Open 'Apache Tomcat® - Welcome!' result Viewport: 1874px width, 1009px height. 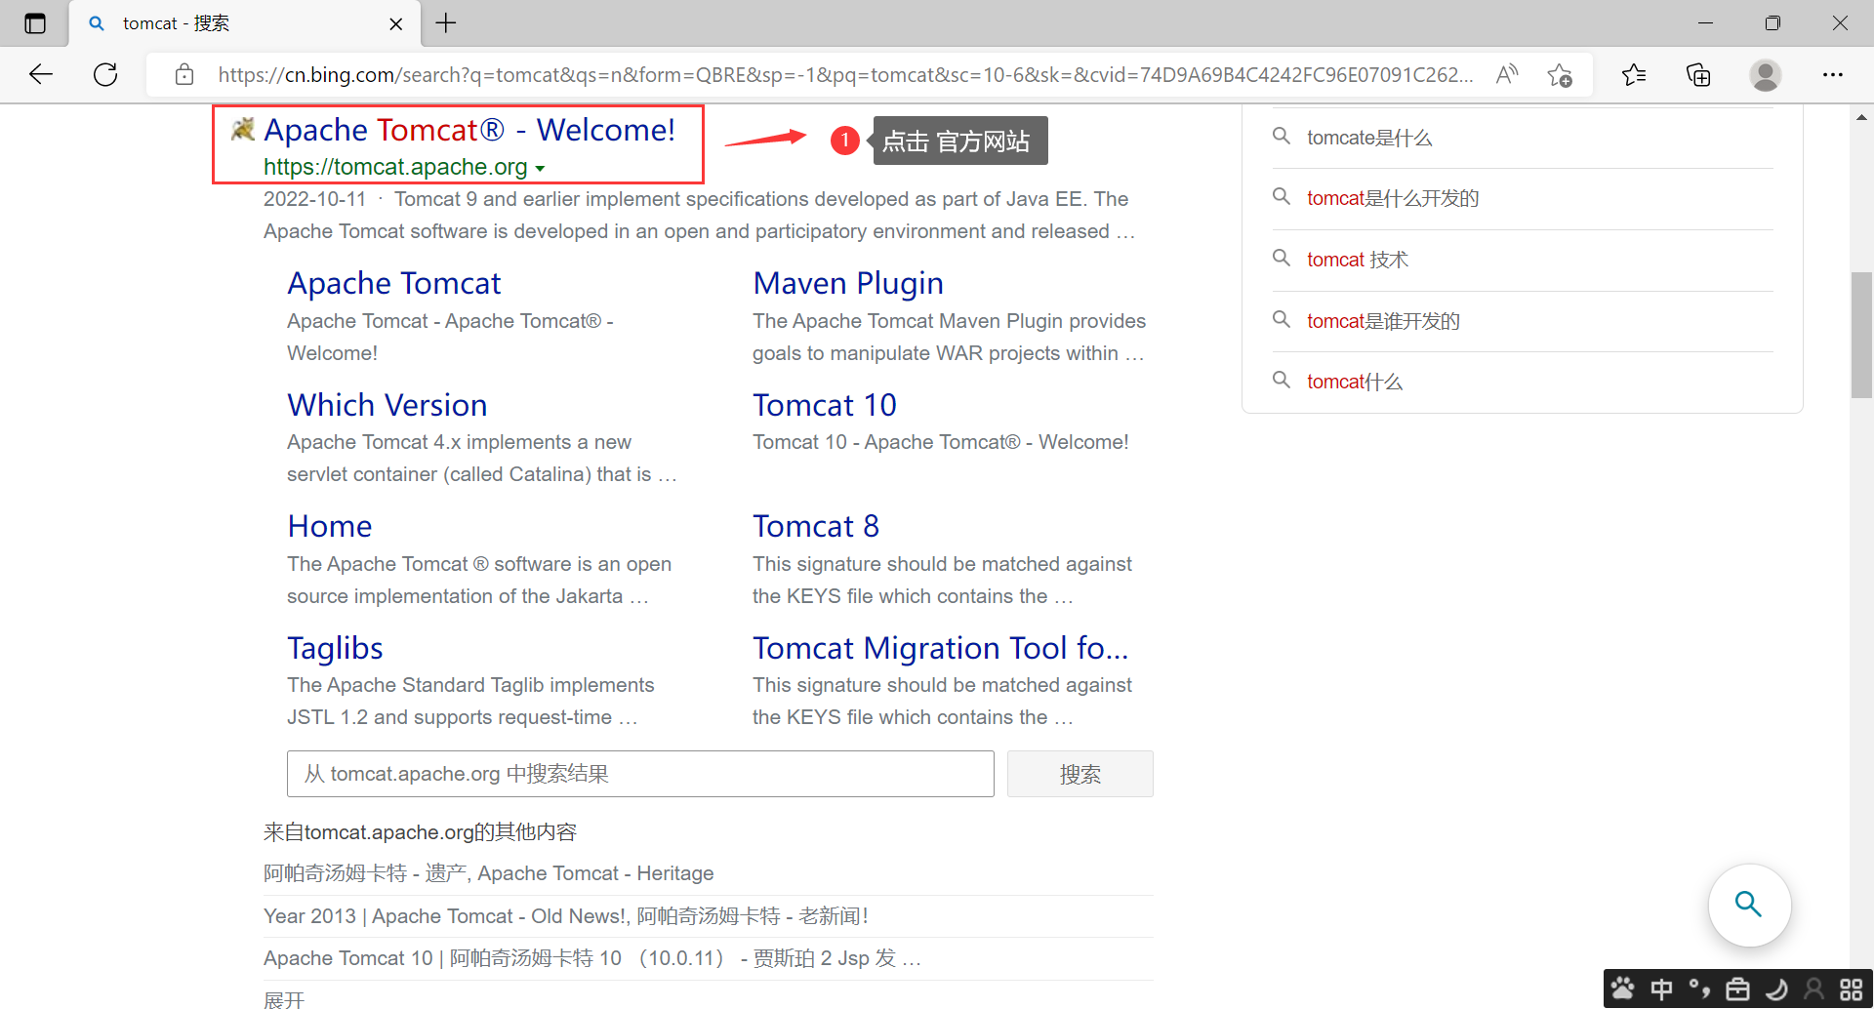[x=469, y=130]
